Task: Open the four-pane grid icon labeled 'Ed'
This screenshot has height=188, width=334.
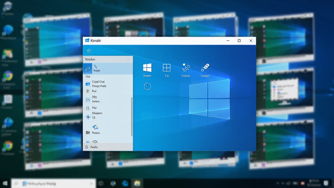Action: tap(167, 68)
